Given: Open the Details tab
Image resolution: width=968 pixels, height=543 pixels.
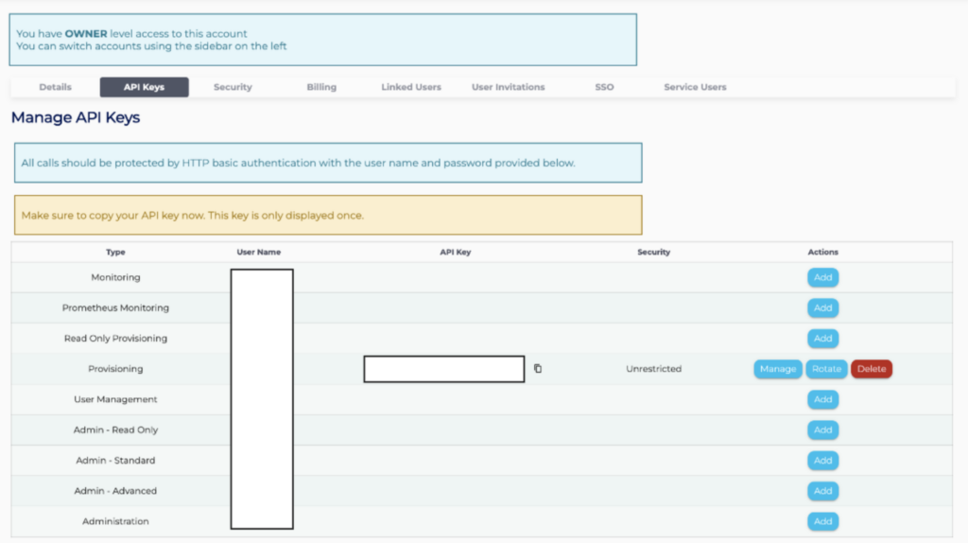Looking at the screenshot, I should click(x=55, y=87).
